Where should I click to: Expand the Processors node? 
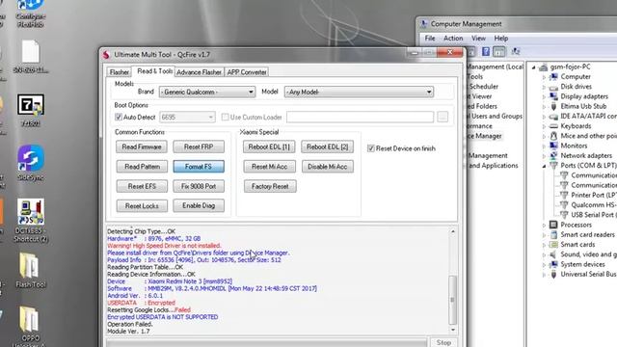point(544,225)
